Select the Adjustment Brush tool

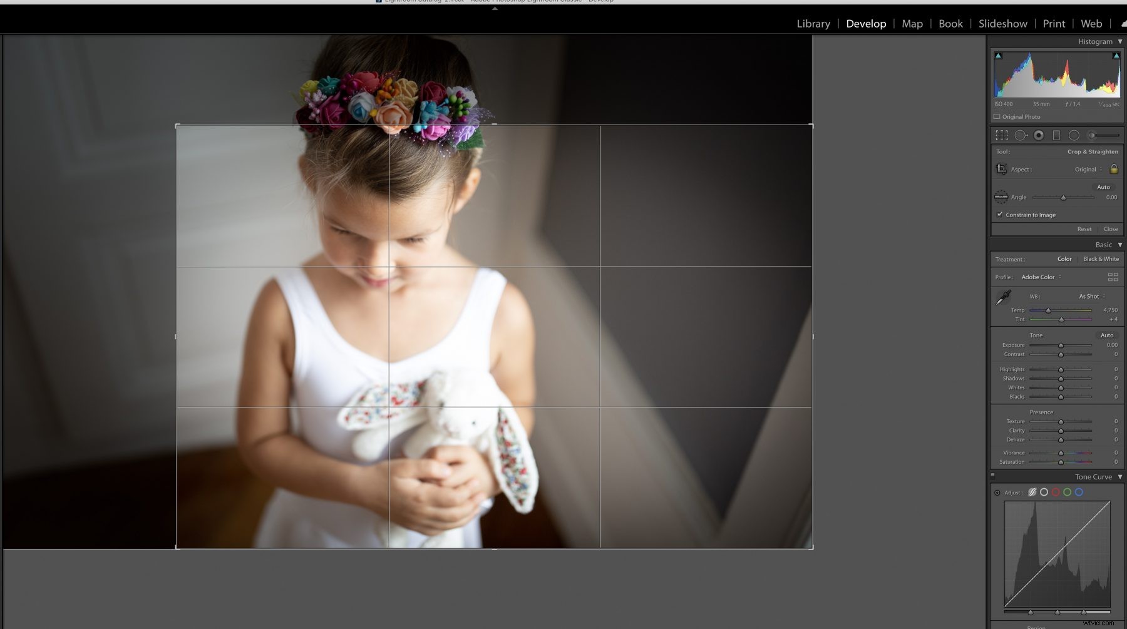(x=1092, y=135)
